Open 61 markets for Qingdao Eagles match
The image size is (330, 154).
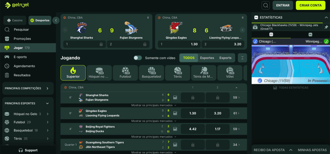coord(236,113)
